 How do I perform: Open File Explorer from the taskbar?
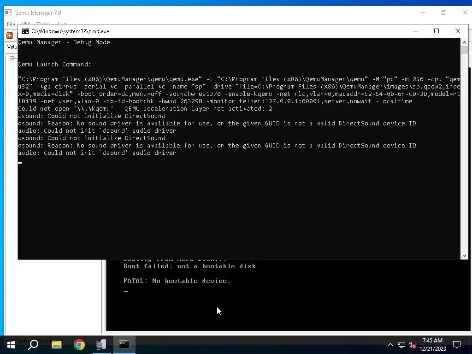[56, 345]
